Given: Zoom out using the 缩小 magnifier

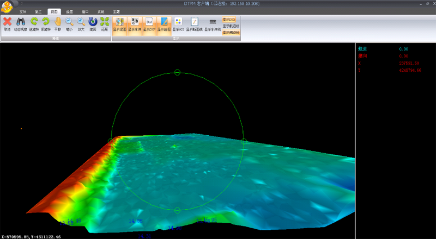Looking at the screenshot, I should 69,24.
